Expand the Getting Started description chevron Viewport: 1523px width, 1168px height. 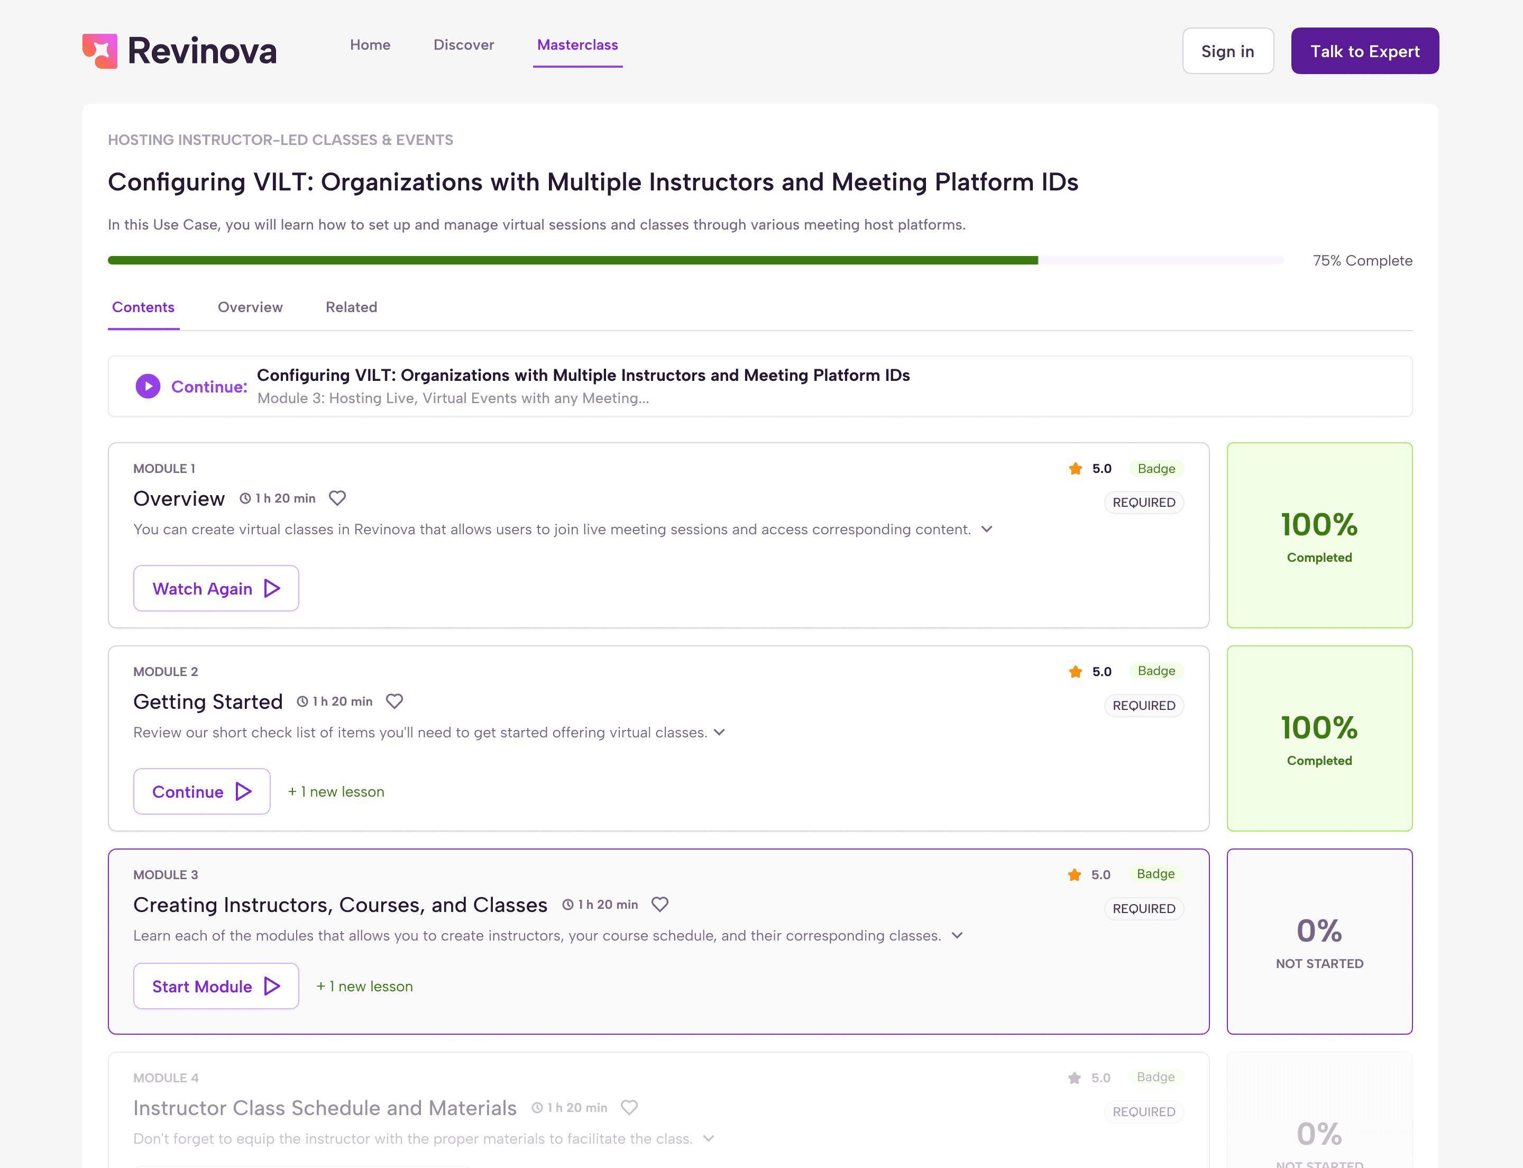(x=719, y=733)
